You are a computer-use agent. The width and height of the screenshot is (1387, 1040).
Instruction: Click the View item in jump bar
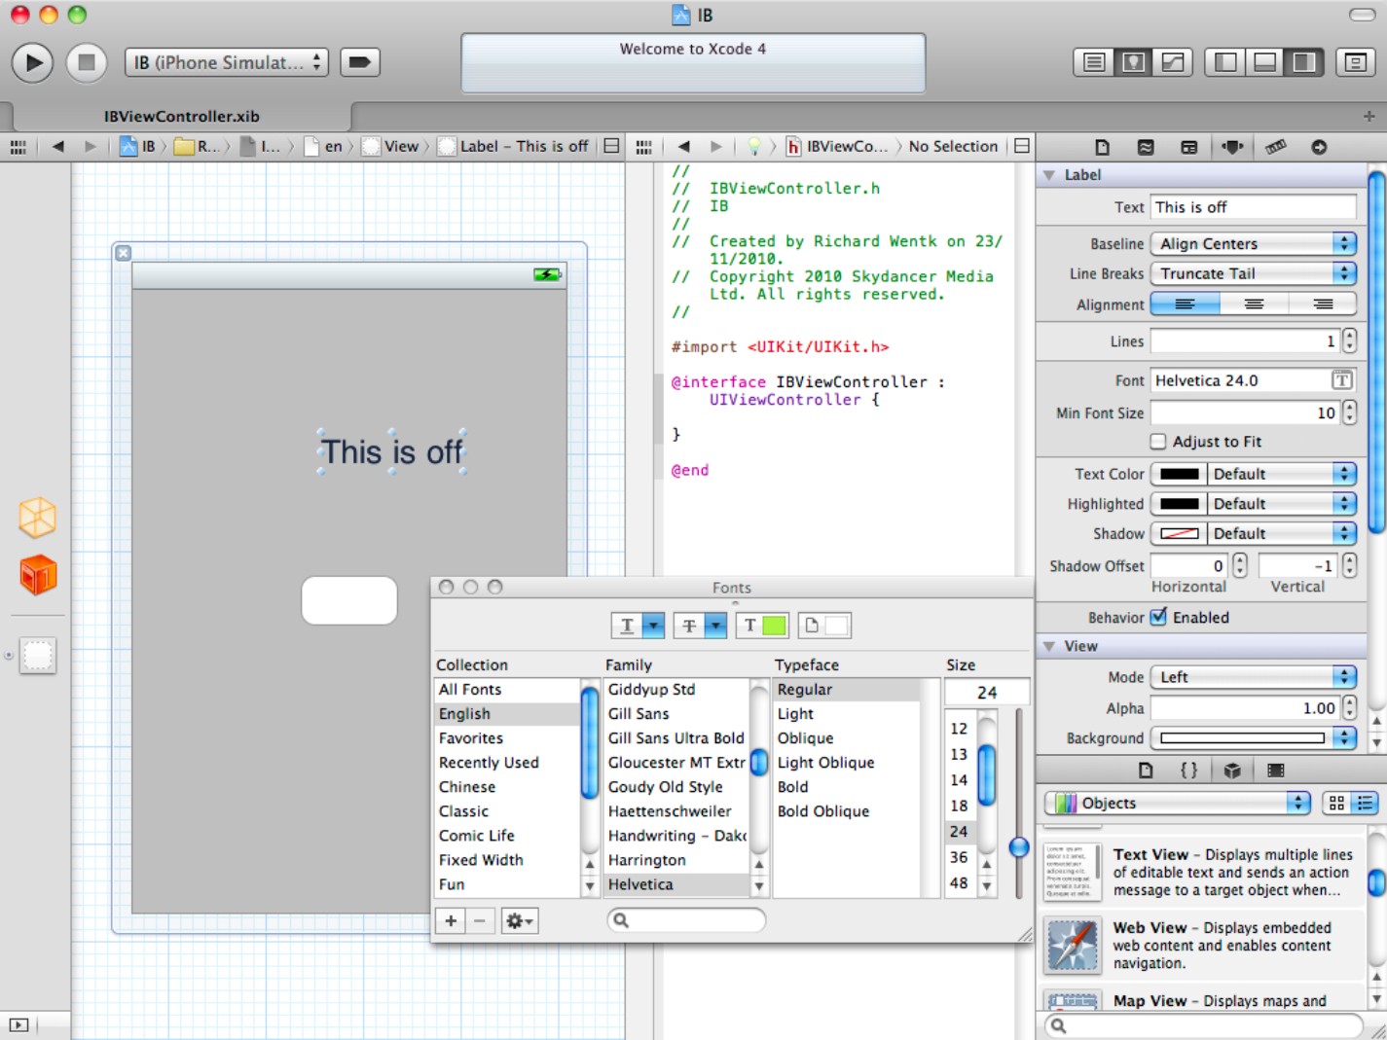pyautogui.click(x=392, y=146)
